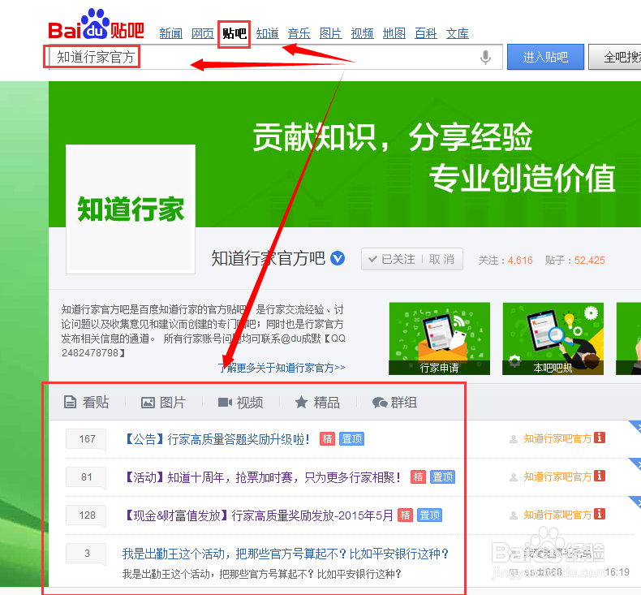Click the blue verified V badge

(338, 258)
